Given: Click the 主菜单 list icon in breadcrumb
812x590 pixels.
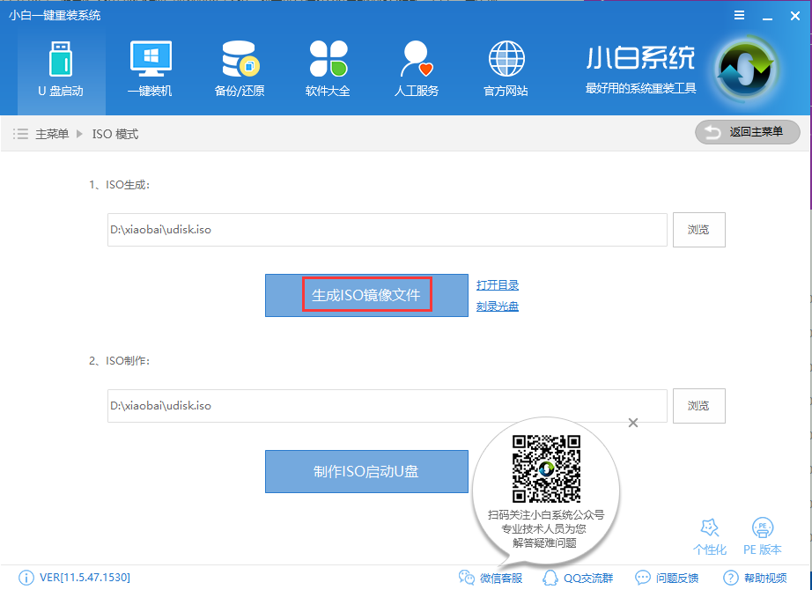Looking at the screenshot, I should coord(21,134).
